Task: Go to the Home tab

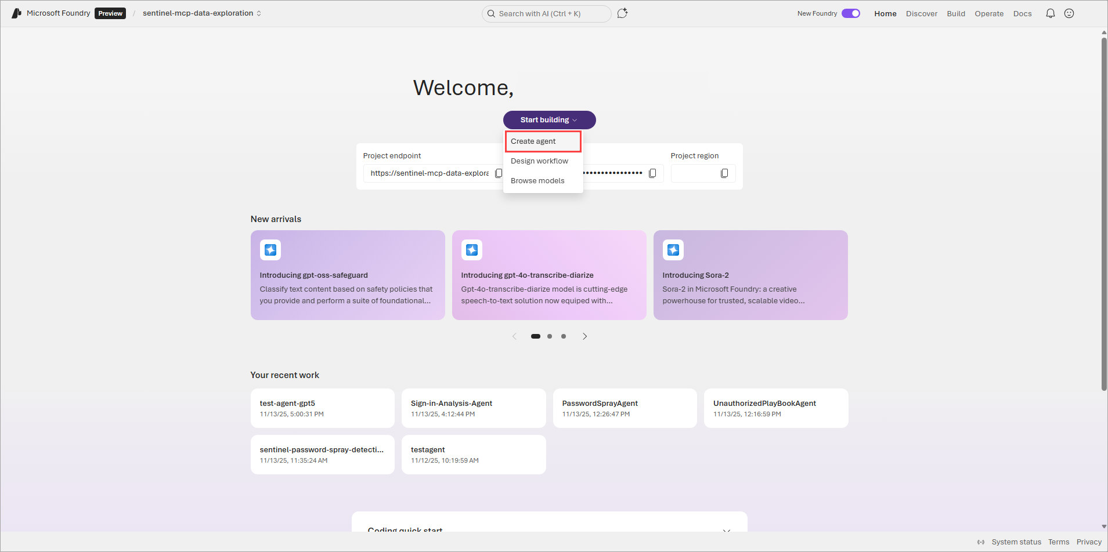Action: coord(885,13)
